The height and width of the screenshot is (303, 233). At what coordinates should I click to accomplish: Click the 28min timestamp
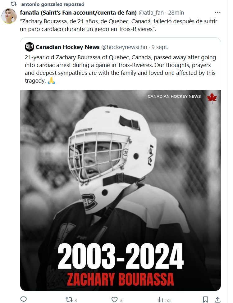tap(176, 12)
